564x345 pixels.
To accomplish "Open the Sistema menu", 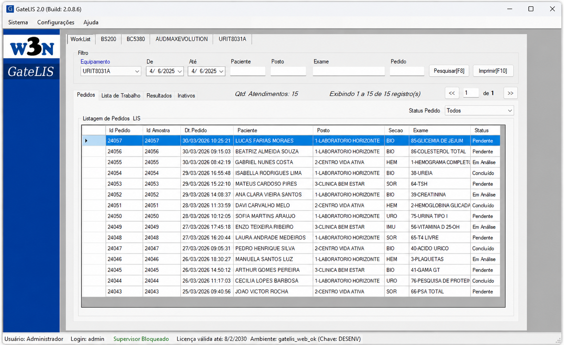I will click(18, 22).
